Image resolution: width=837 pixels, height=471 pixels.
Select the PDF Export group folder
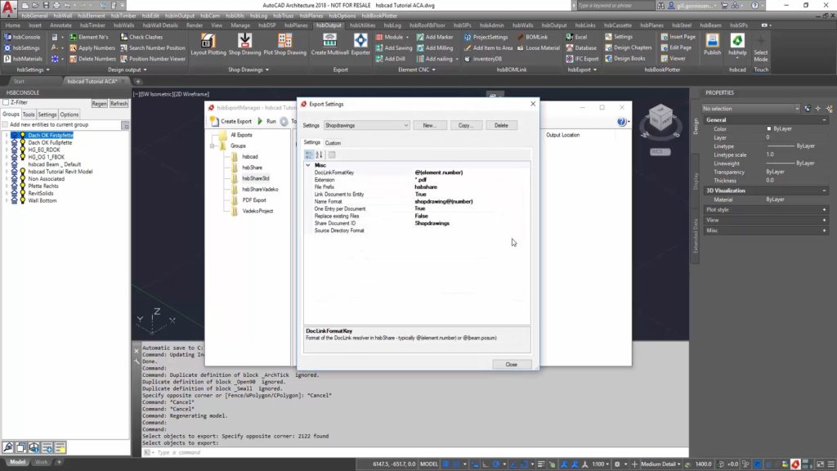pos(253,200)
